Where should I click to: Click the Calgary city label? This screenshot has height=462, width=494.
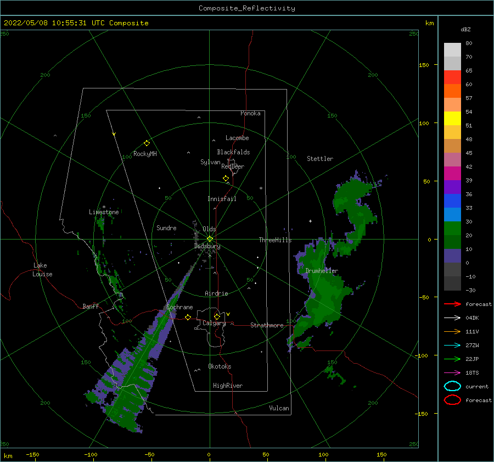click(x=214, y=323)
